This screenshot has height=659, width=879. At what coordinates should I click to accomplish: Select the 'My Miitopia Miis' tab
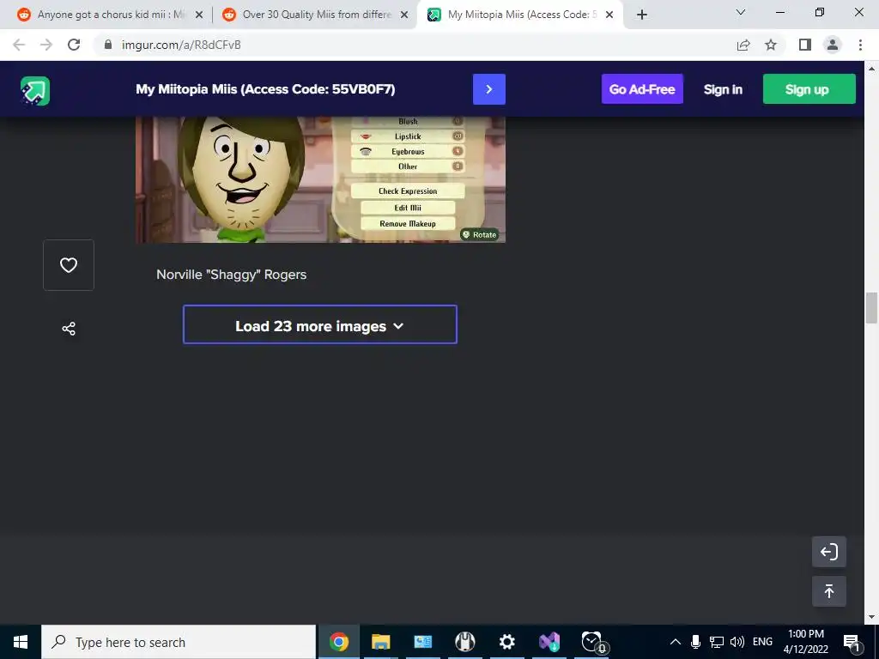click(519, 15)
